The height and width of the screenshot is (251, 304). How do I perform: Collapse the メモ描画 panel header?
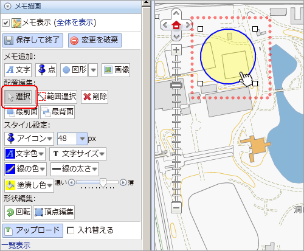click(8, 7)
